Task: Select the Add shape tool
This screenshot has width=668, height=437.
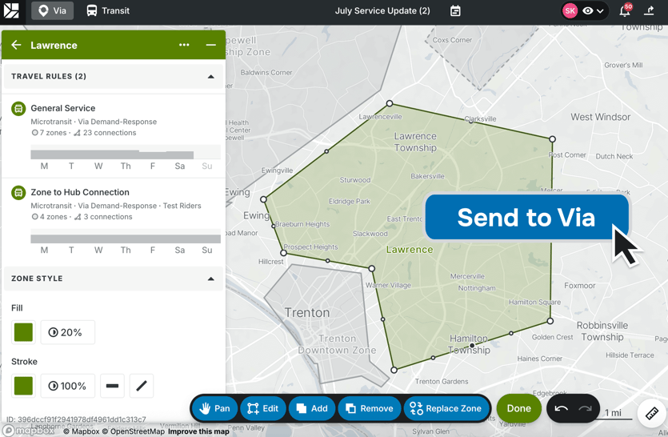Action: [312, 408]
